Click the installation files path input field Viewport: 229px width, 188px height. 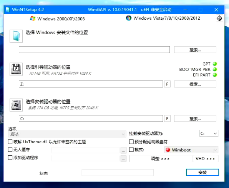tap(95, 50)
